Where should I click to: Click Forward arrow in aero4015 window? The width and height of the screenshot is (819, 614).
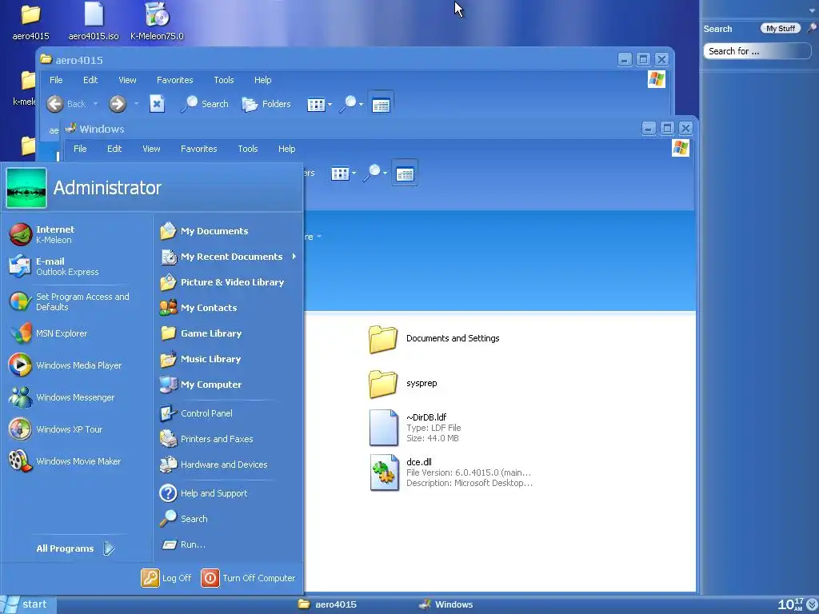pos(118,104)
